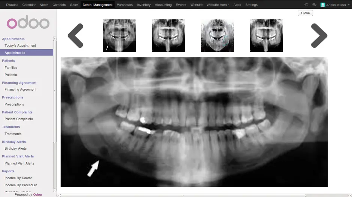The width and height of the screenshot is (352, 197).
Task: Open the Patients sidebar sub-item
Action: click(11, 75)
